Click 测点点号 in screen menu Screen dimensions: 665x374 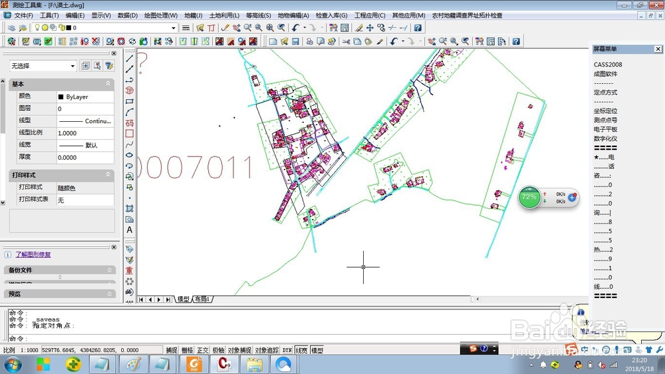point(605,120)
